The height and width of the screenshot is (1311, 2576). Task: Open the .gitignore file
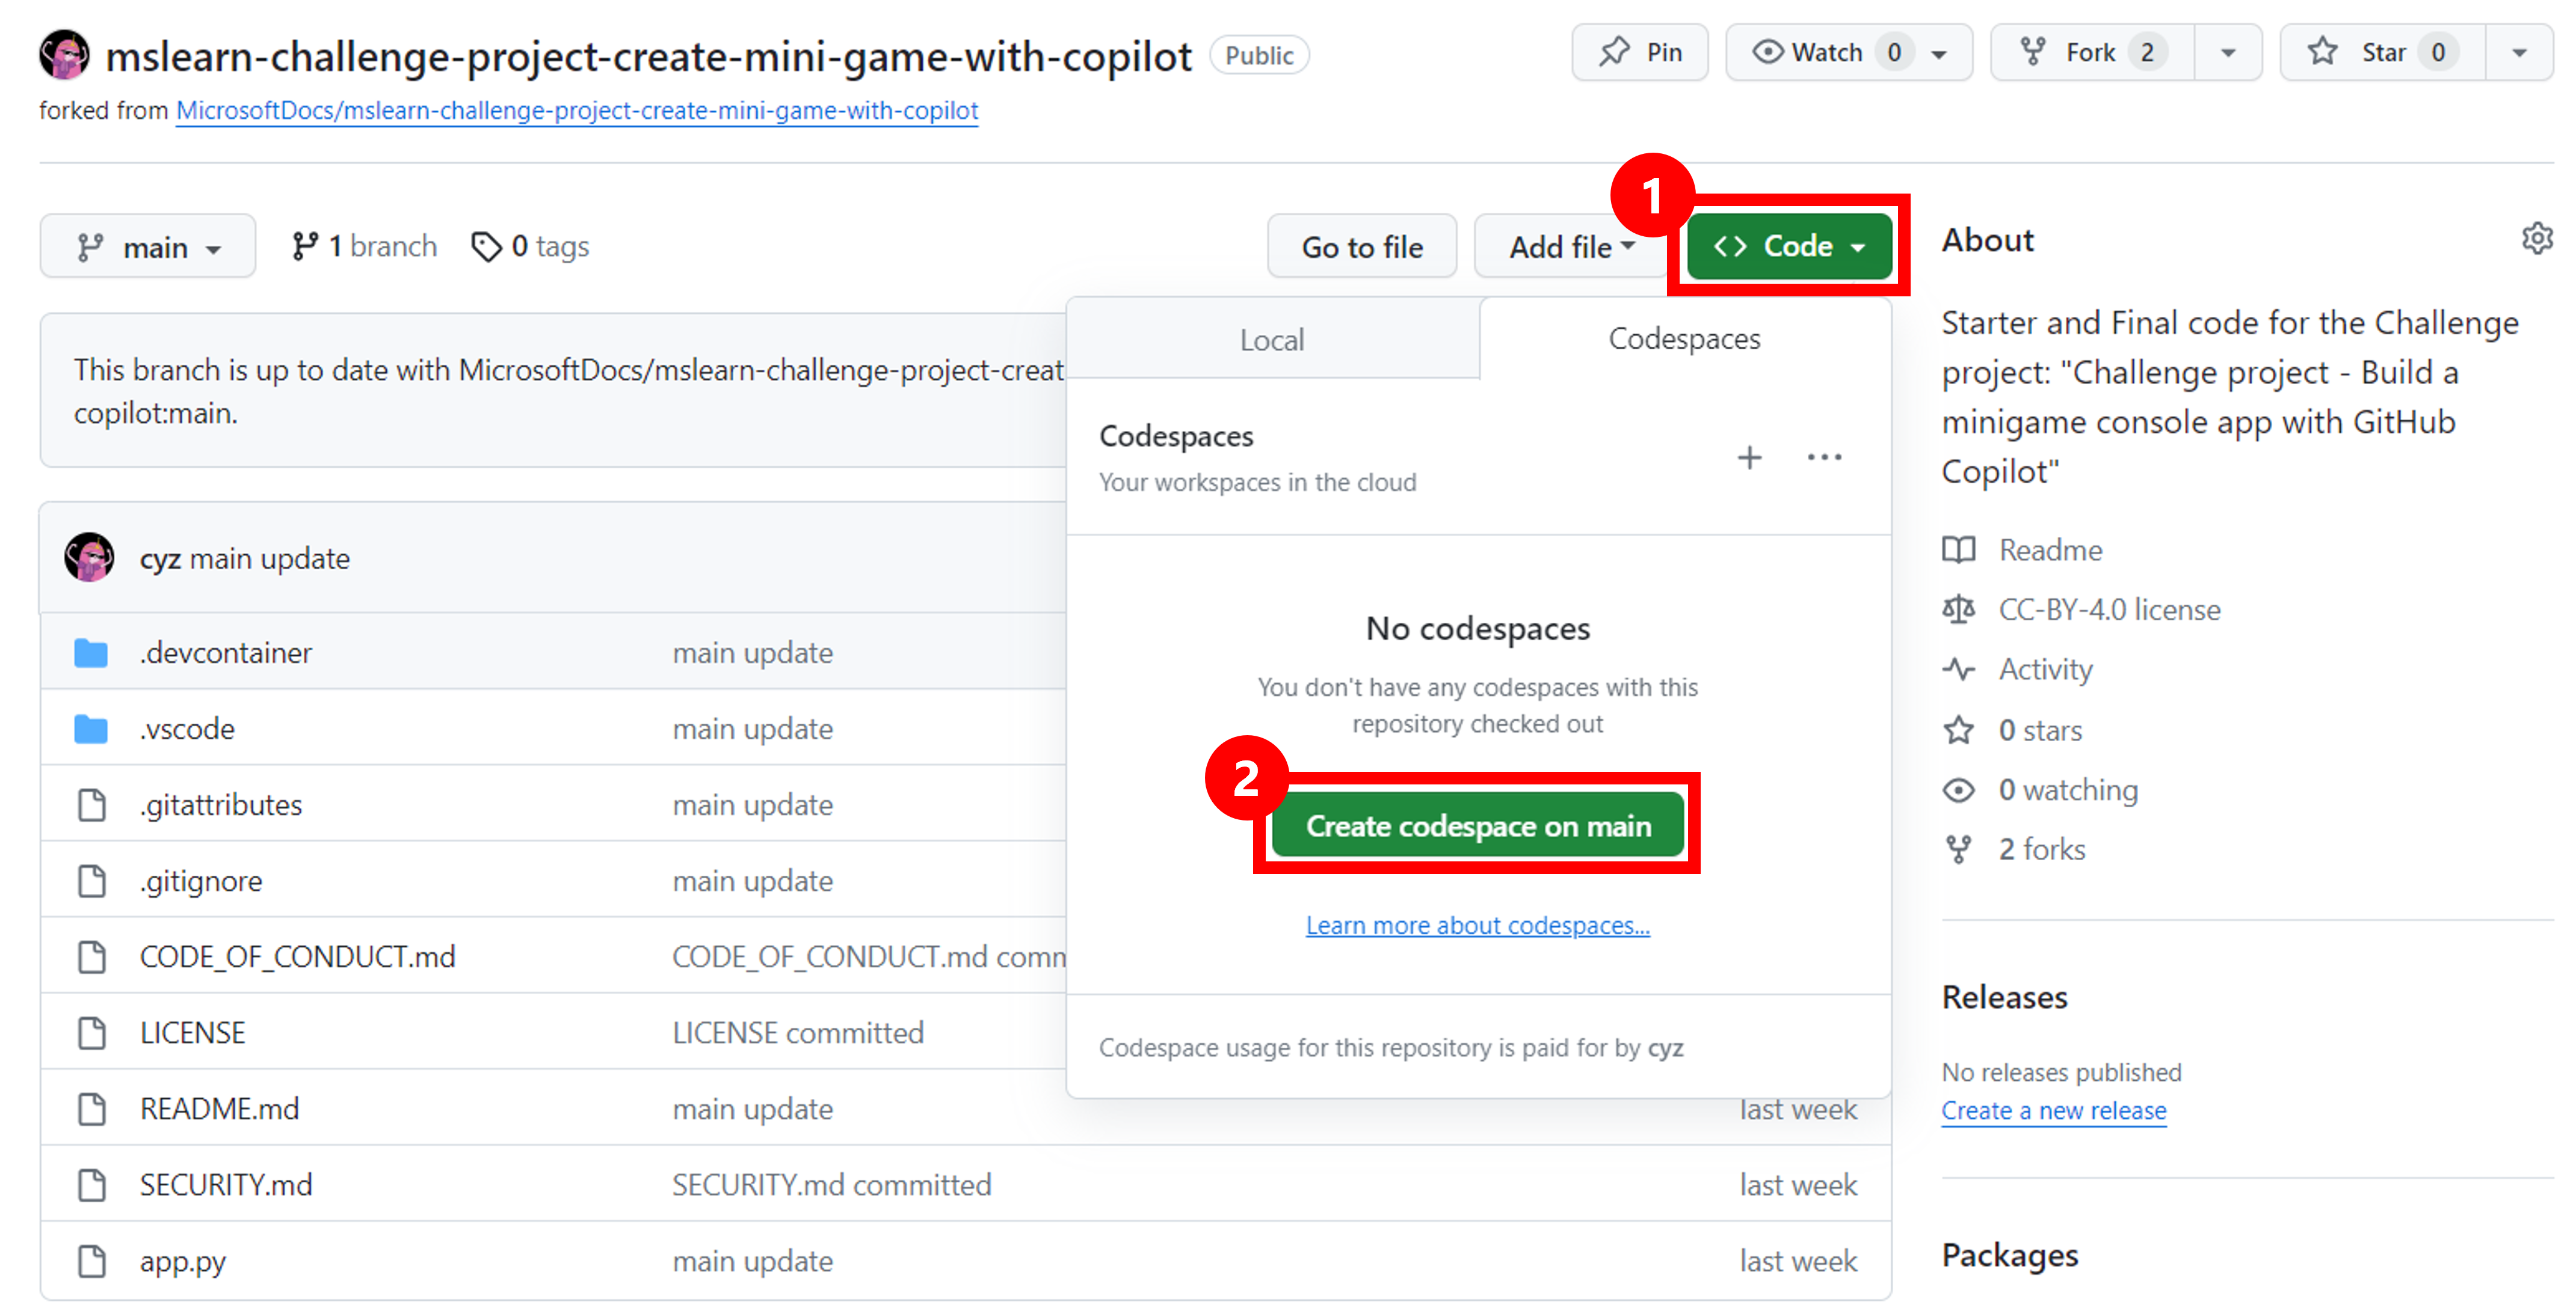[201, 881]
